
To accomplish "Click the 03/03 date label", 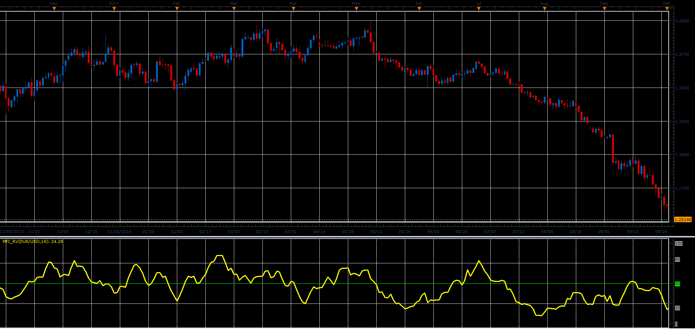I will coord(234,232).
